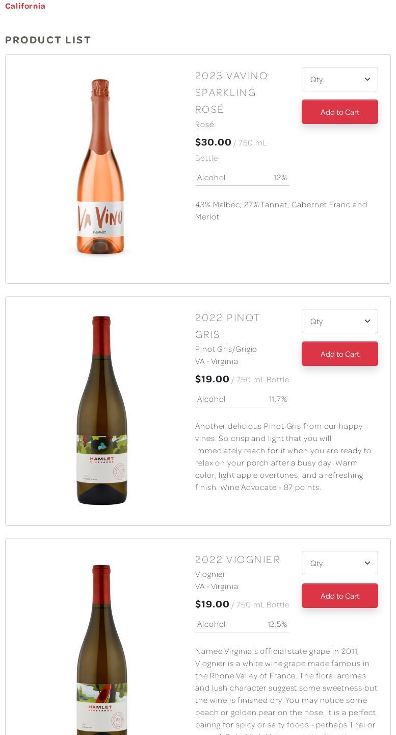Click the 2022 Pinot Gris bottle image
This screenshot has height=735, width=396.
point(101,410)
